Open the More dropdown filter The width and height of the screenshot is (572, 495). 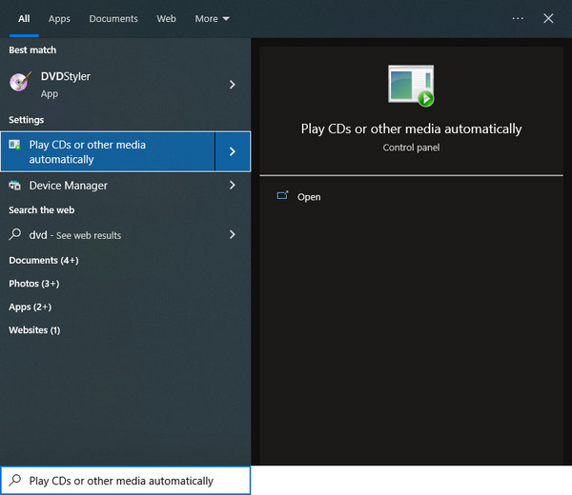click(x=212, y=19)
